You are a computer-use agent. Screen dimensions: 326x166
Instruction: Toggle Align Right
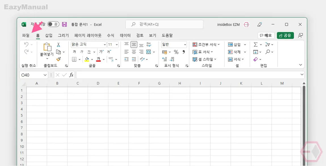[141, 52]
